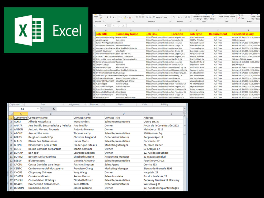
Task: Click formula bar in top spreadsheet
Action: pyautogui.click(x=193, y=26)
